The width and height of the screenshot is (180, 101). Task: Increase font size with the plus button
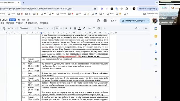(61, 28)
